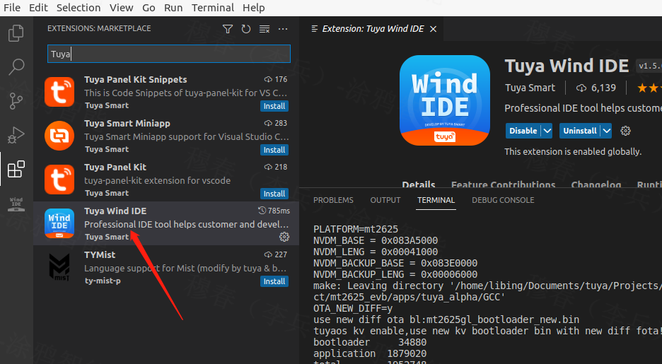
Task: Disable the Tuya Wind IDE extension
Action: (523, 131)
